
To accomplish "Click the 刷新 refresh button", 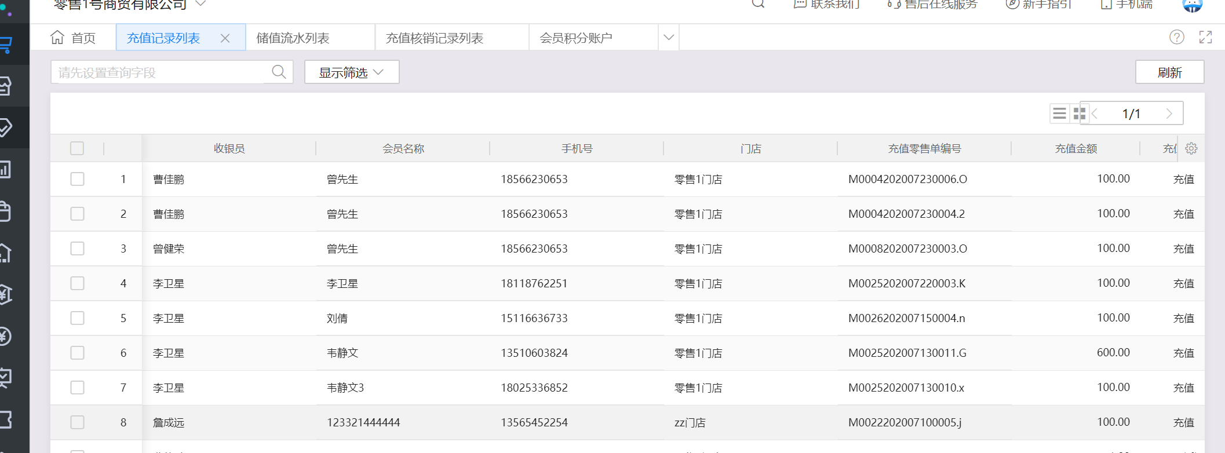I will pyautogui.click(x=1169, y=72).
